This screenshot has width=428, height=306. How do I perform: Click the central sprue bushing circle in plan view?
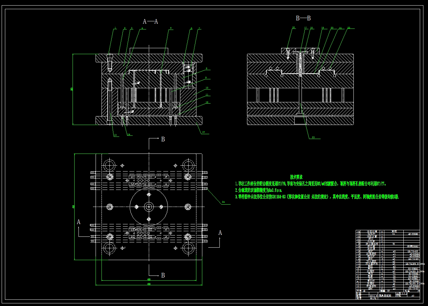coord(149,207)
